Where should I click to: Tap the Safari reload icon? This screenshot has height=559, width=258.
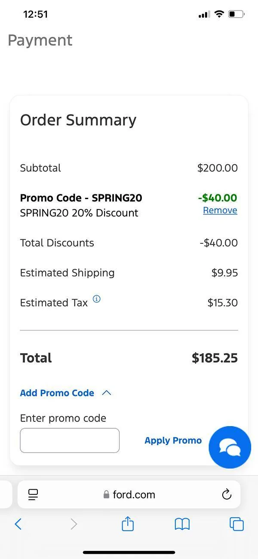(x=227, y=494)
